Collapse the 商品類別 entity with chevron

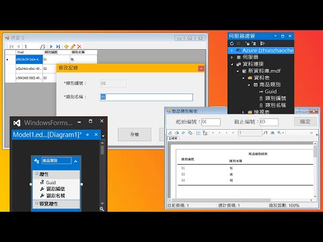[75, 161]
